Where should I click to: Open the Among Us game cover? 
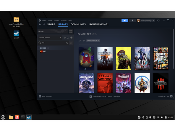(x=86, y=58)
